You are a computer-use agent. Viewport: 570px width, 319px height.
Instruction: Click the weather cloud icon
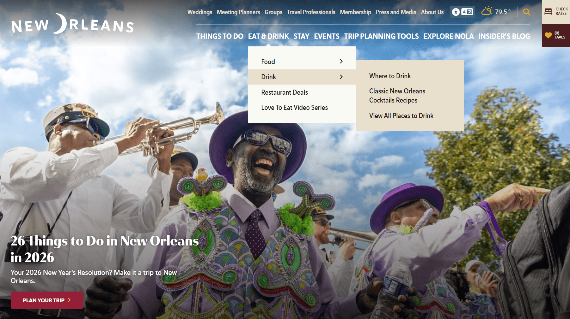487,11
